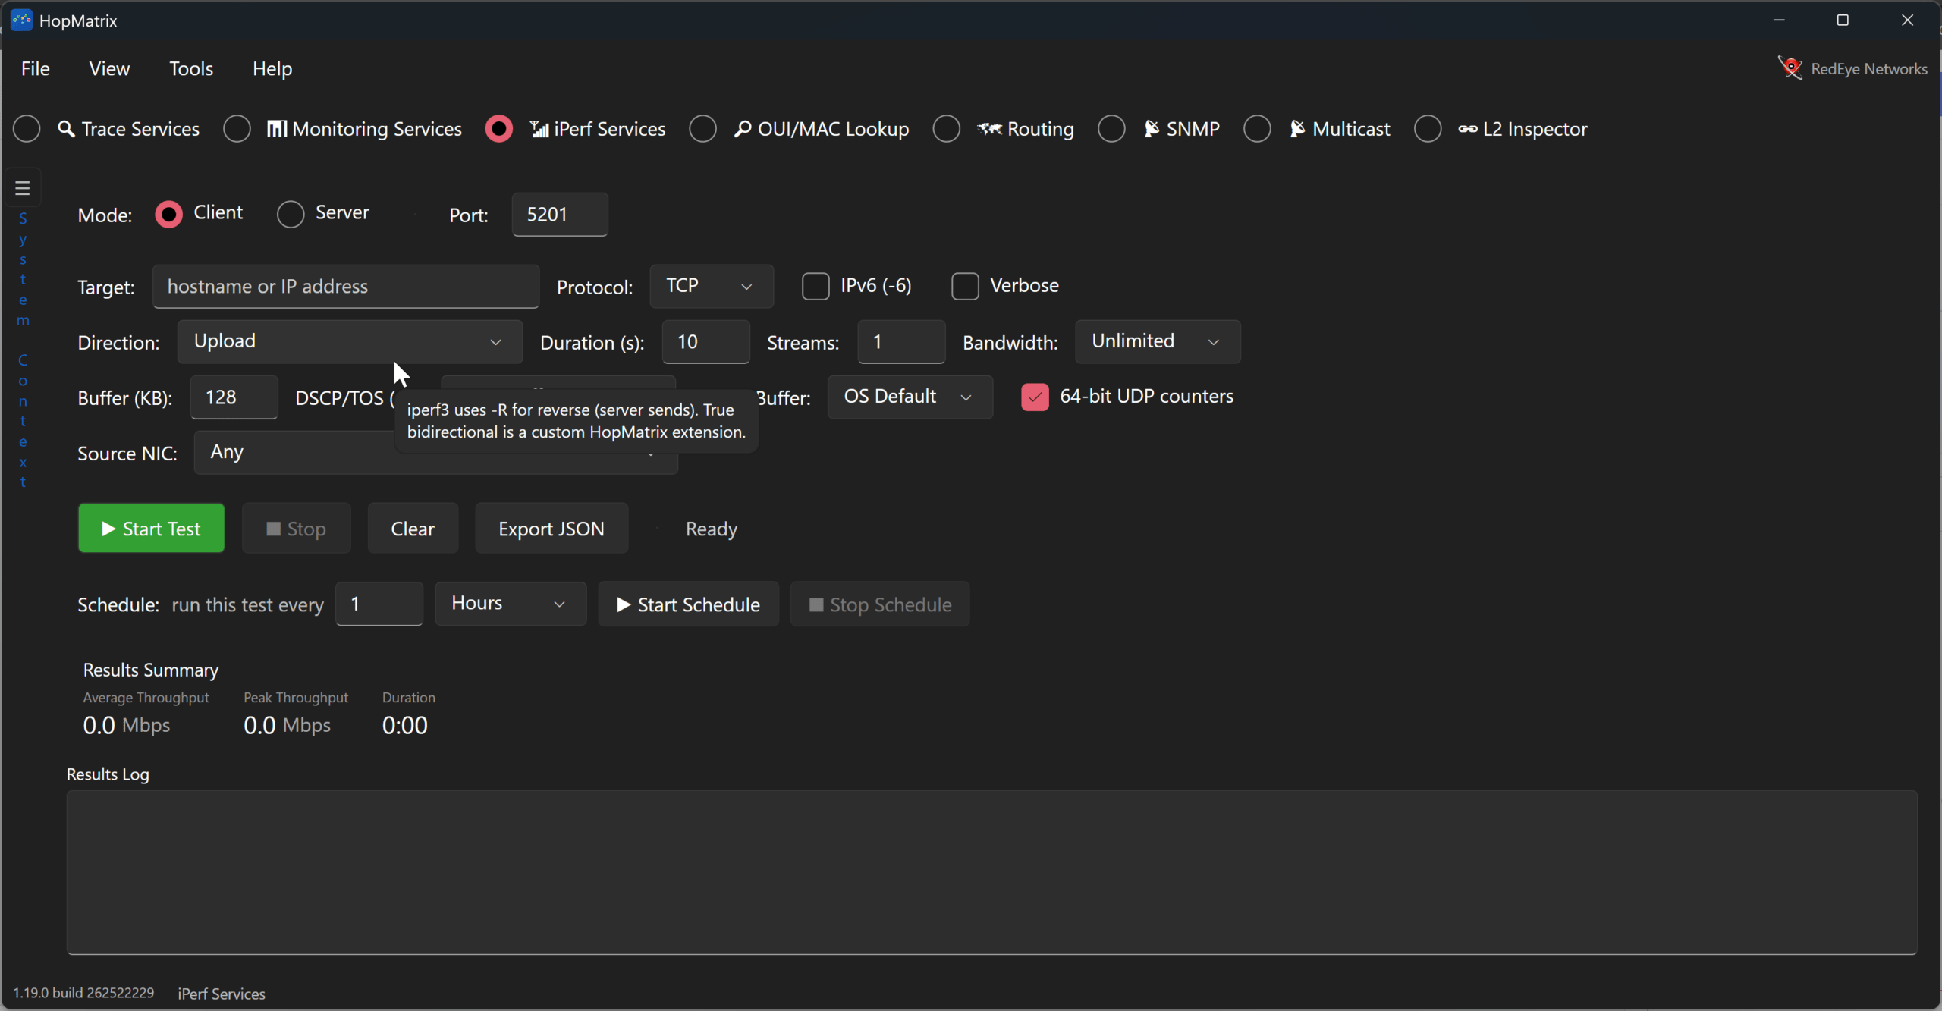
Task: Open the hamburger sidebar menu icon
Action: [23, 187]
